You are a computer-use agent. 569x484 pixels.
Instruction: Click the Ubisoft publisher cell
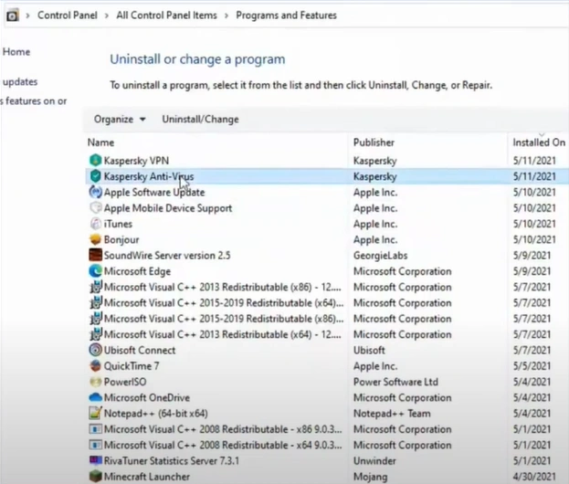pos(369,350)
